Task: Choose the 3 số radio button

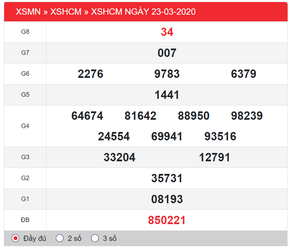Action: coord(95,238)
